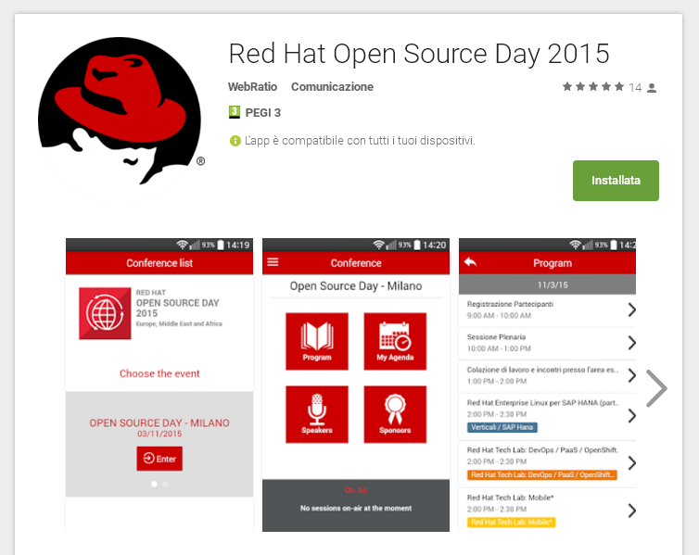This screenshot has width=699, height=555.
Task: Select second carousel page dot
Action: click(165, 484)
